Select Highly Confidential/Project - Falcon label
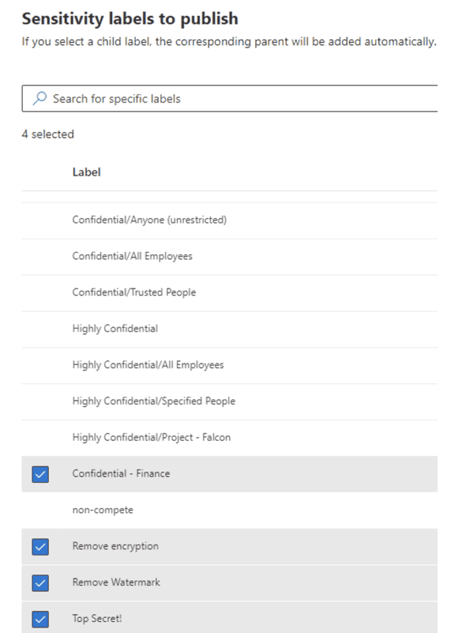The height and width of the screenshot is (633, 462). click(229, 438)
